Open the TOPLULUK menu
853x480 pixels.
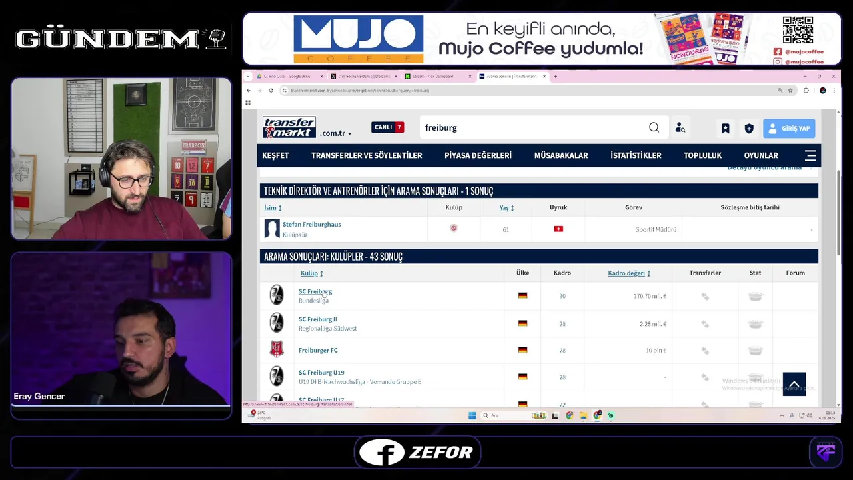pyautogui.click(x=702, y=155)
